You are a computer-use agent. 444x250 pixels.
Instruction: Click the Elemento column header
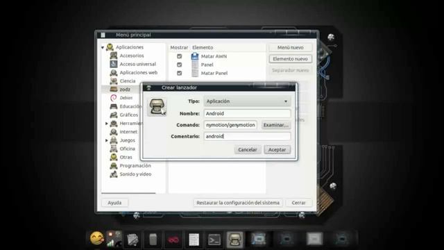(x=203, y=47)
